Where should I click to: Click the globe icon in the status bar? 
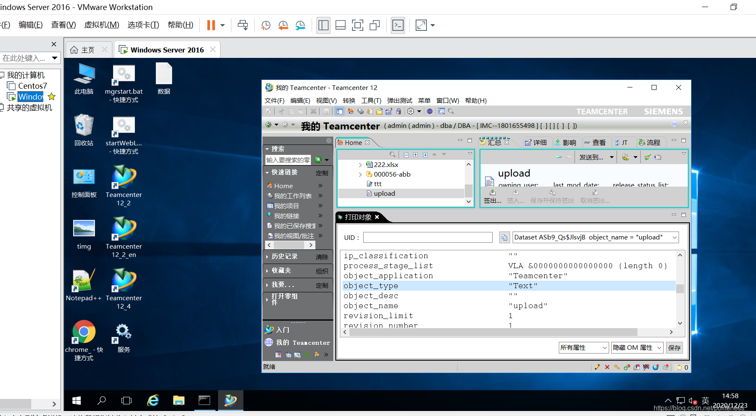click(656, 367)
